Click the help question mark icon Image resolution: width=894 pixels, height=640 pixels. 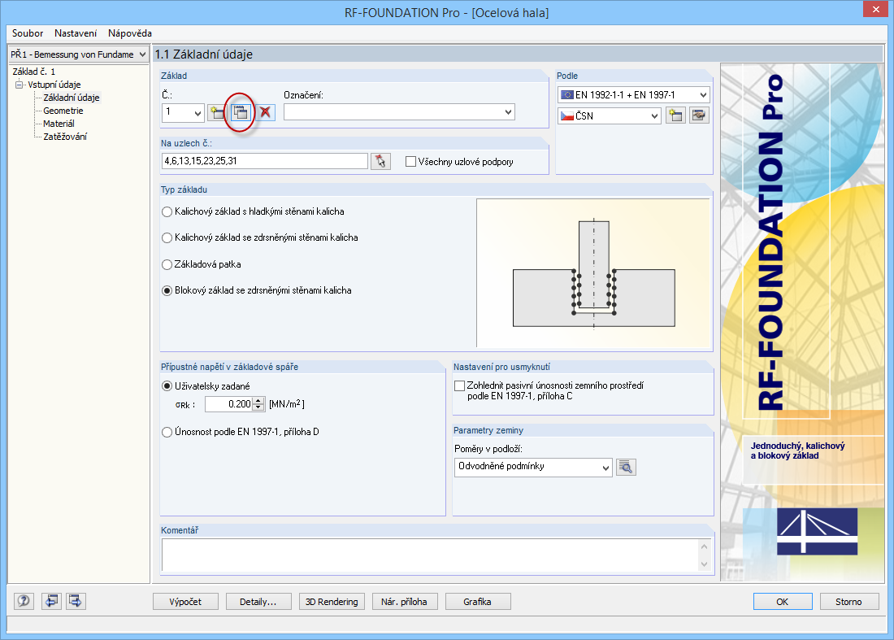[x=24, y=601]
